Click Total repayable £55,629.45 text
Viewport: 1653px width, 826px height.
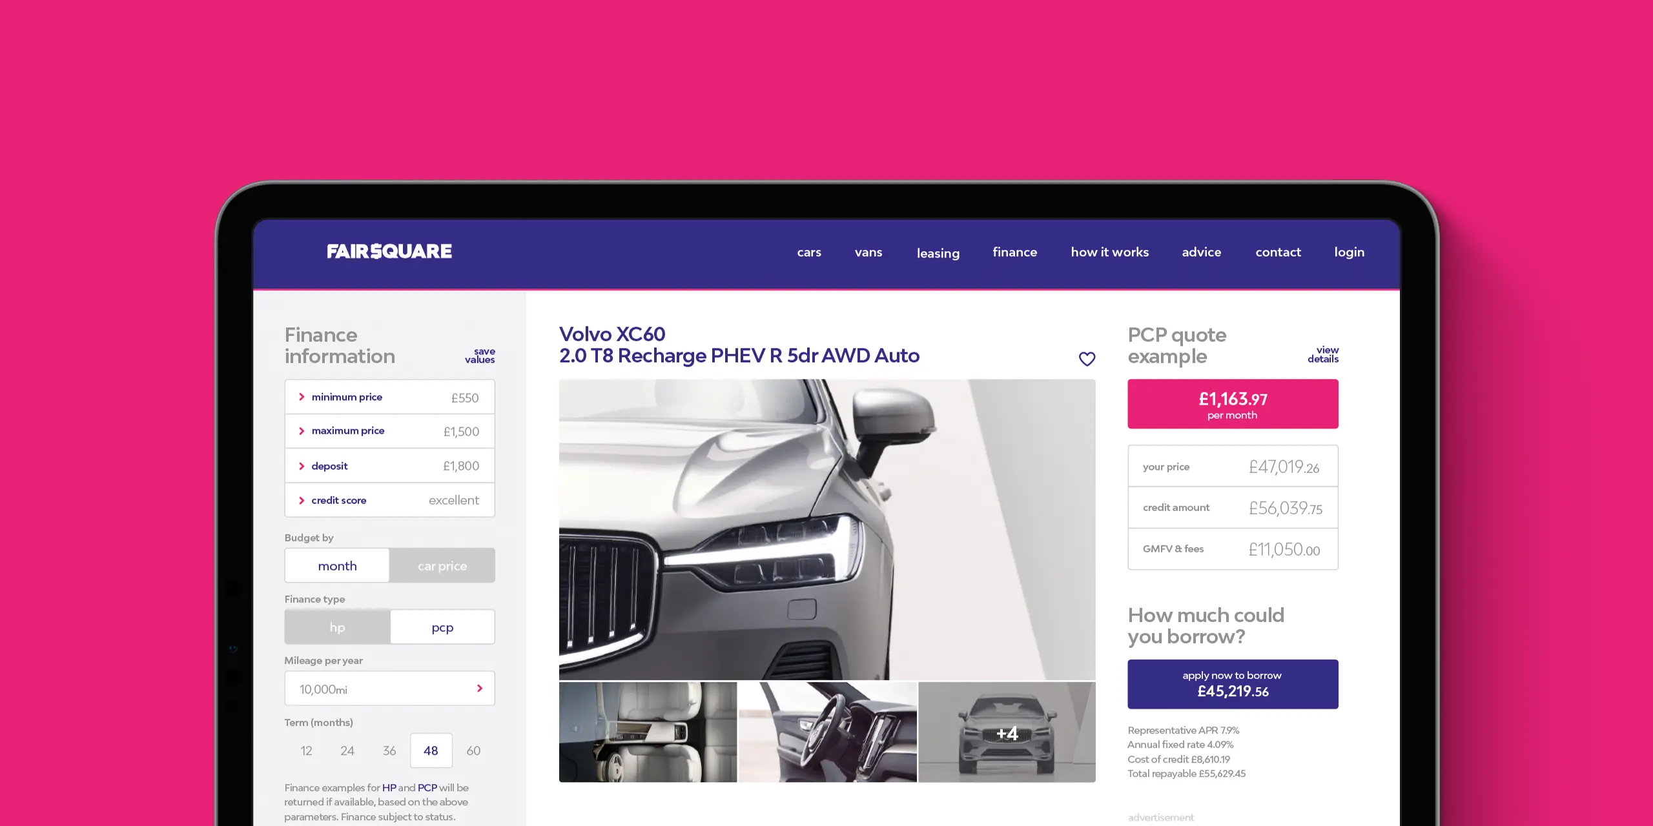[1187, 774]
